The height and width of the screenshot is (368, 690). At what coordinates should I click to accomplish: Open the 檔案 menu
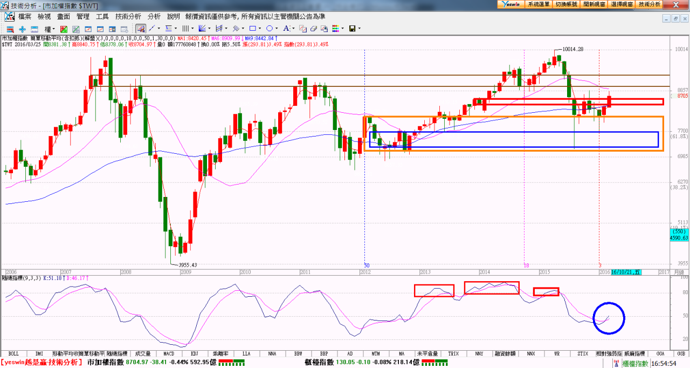click(x=25, y=17)
